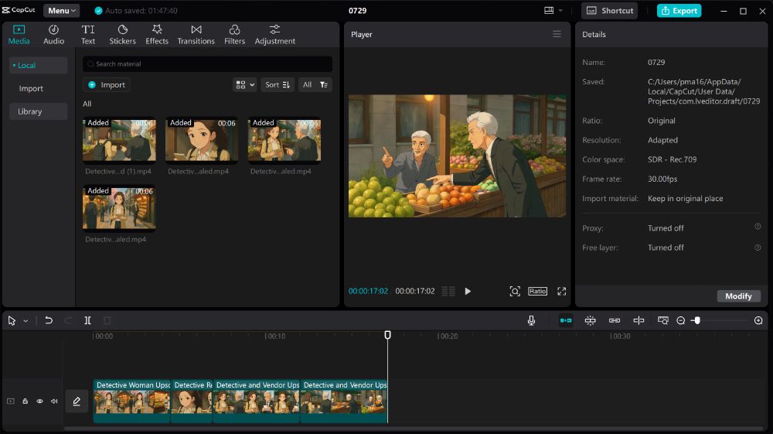
Task: Toggle preview axis
Action: (638, 320)
